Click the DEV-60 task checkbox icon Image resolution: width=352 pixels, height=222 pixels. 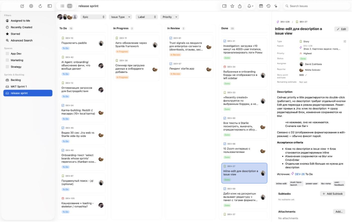(225, 118)
